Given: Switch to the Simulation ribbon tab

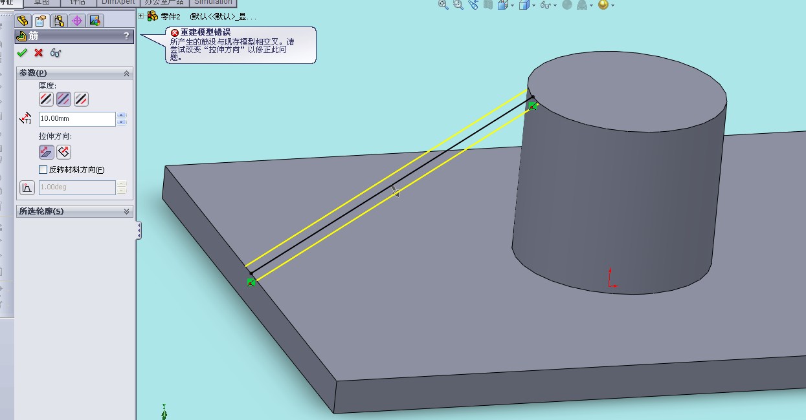Looking at the screenshot, I should tap(212, 3).
